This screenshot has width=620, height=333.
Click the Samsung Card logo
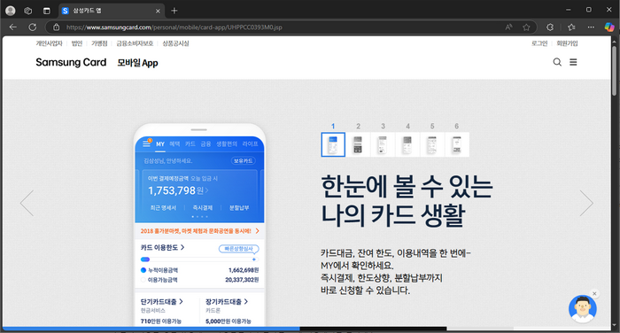point(71,63)
